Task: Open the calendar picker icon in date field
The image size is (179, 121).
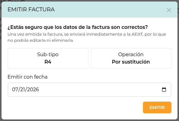Action: coord(164,90)
